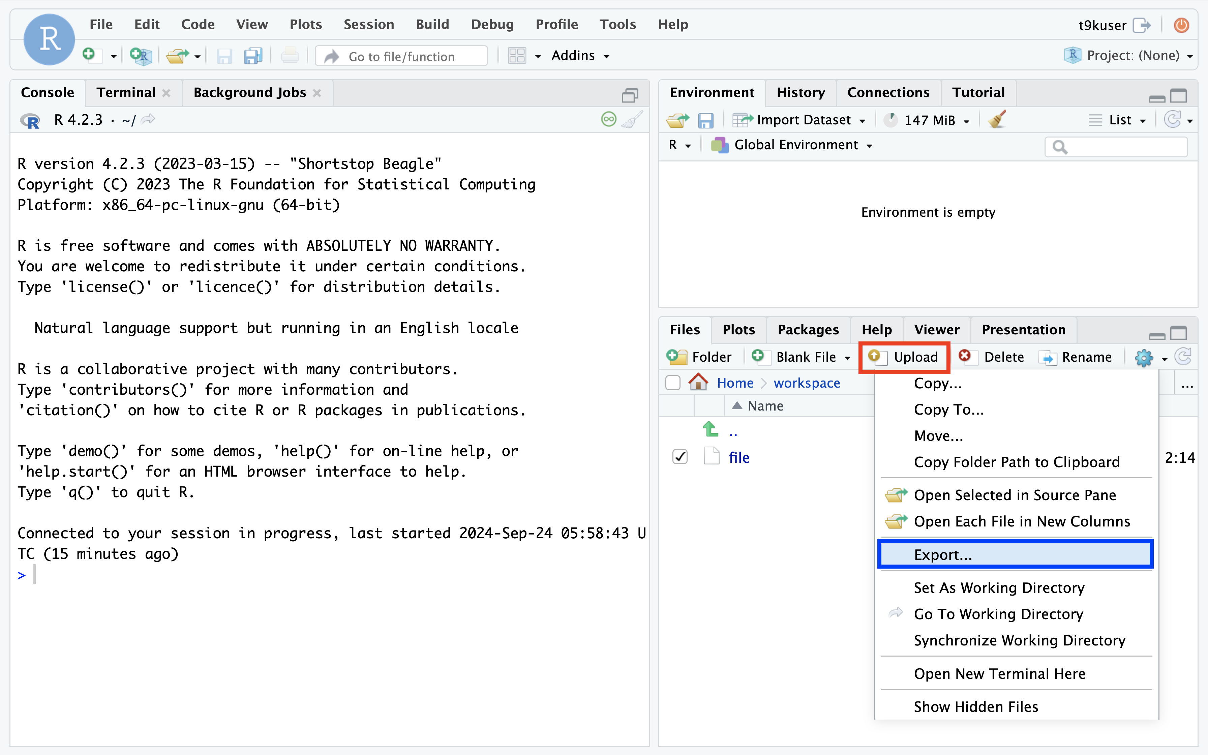Click the Delete button
This screenshot has height=755, width=1208.
click(x=991, y=357)
